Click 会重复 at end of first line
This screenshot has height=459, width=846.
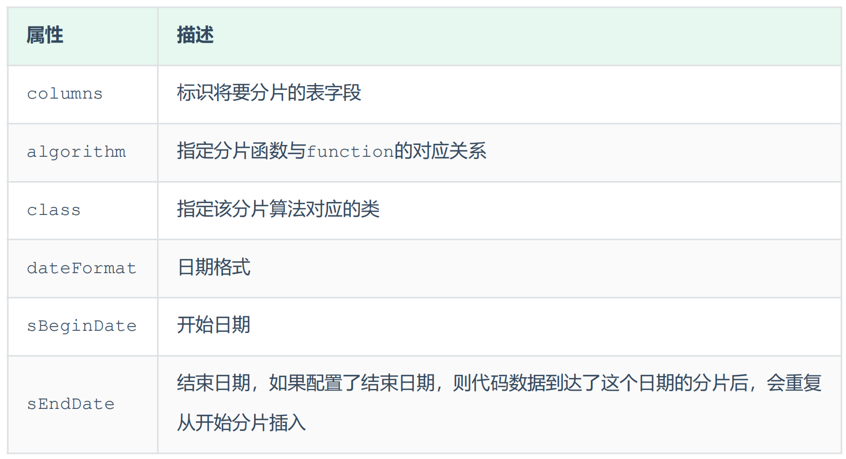[x=794, y=383]
